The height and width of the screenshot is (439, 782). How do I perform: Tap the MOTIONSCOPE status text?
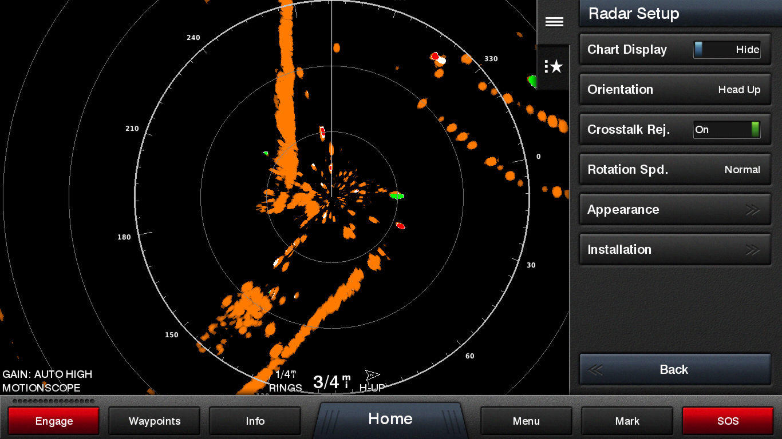click(41, 388)
